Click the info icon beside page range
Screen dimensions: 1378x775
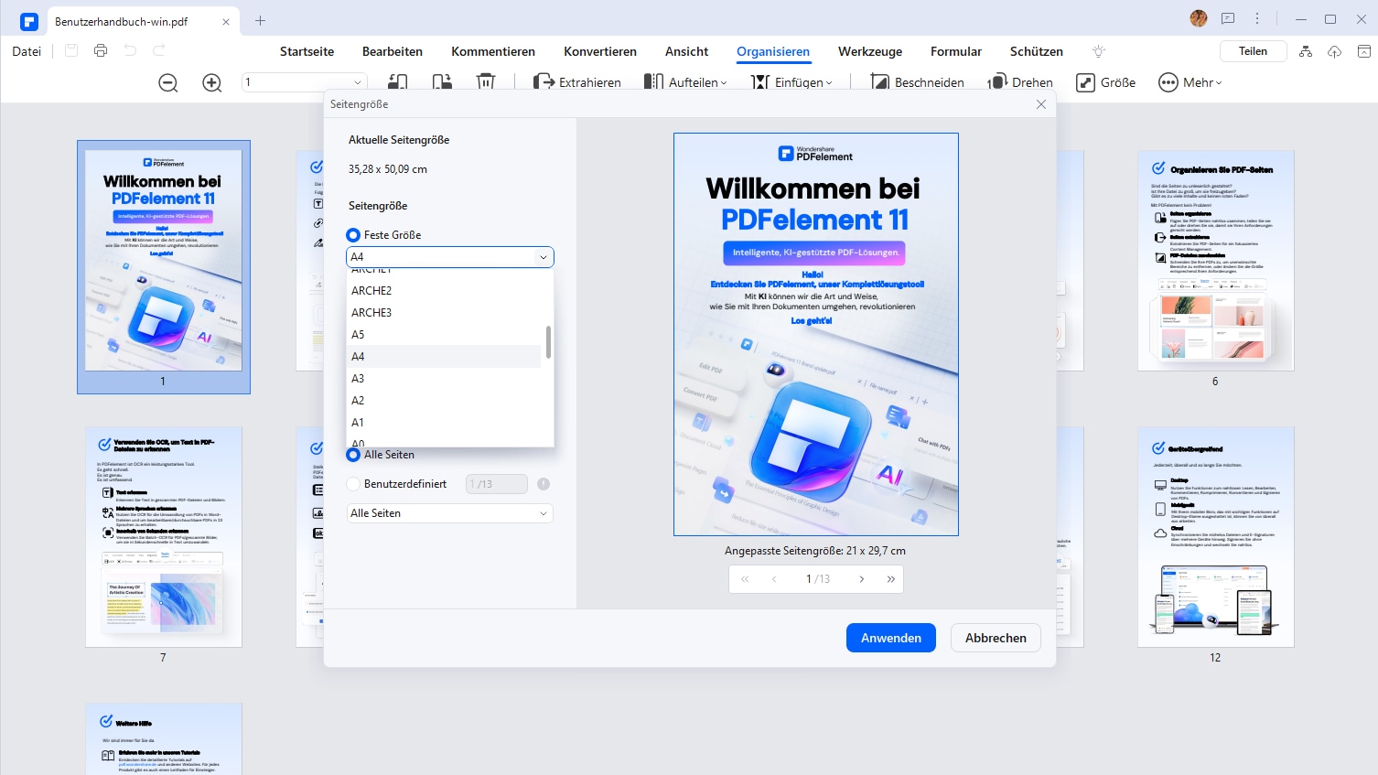coord(544,484)
